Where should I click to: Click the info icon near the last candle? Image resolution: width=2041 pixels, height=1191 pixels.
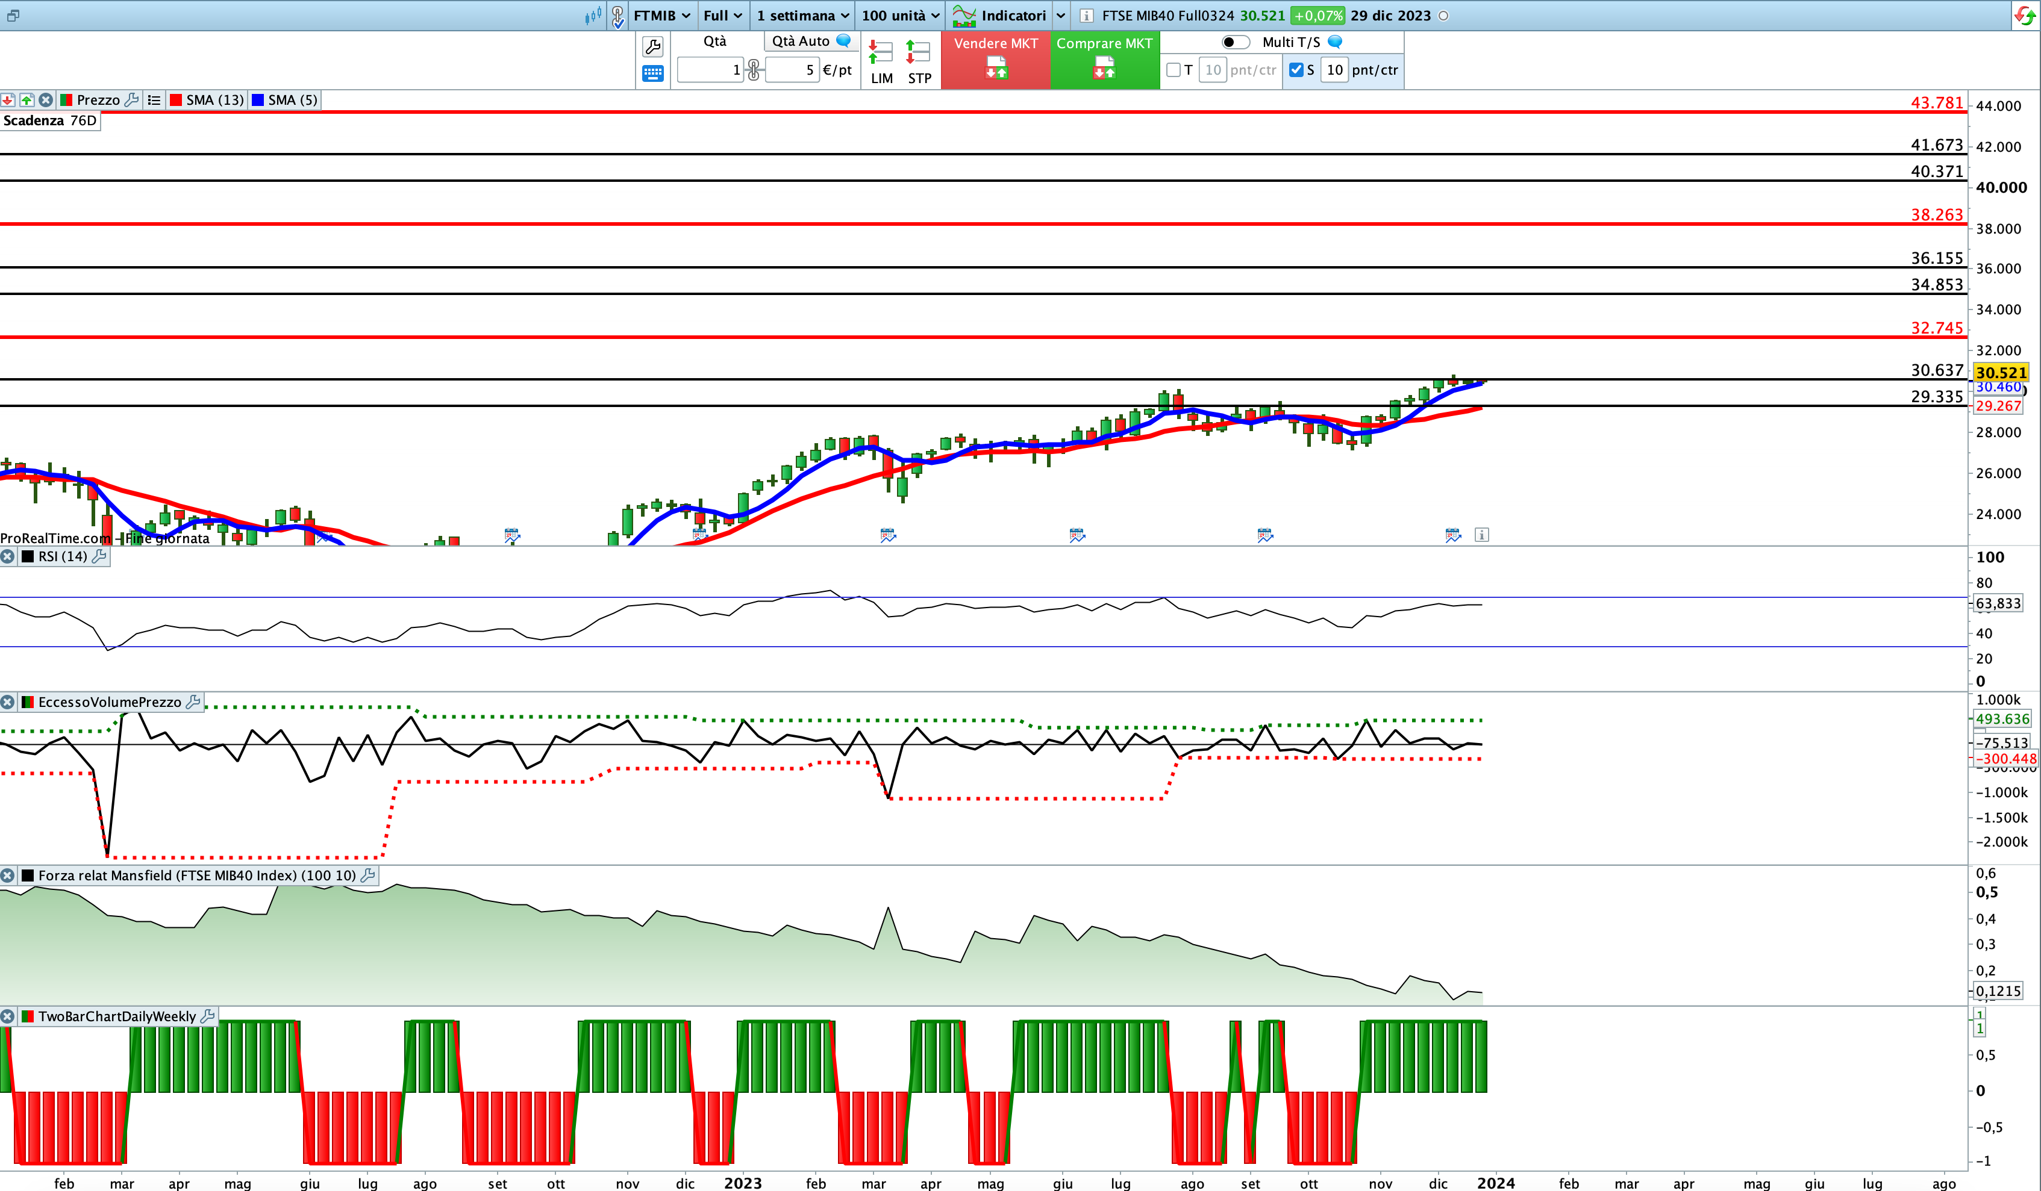click(1481, 534)
